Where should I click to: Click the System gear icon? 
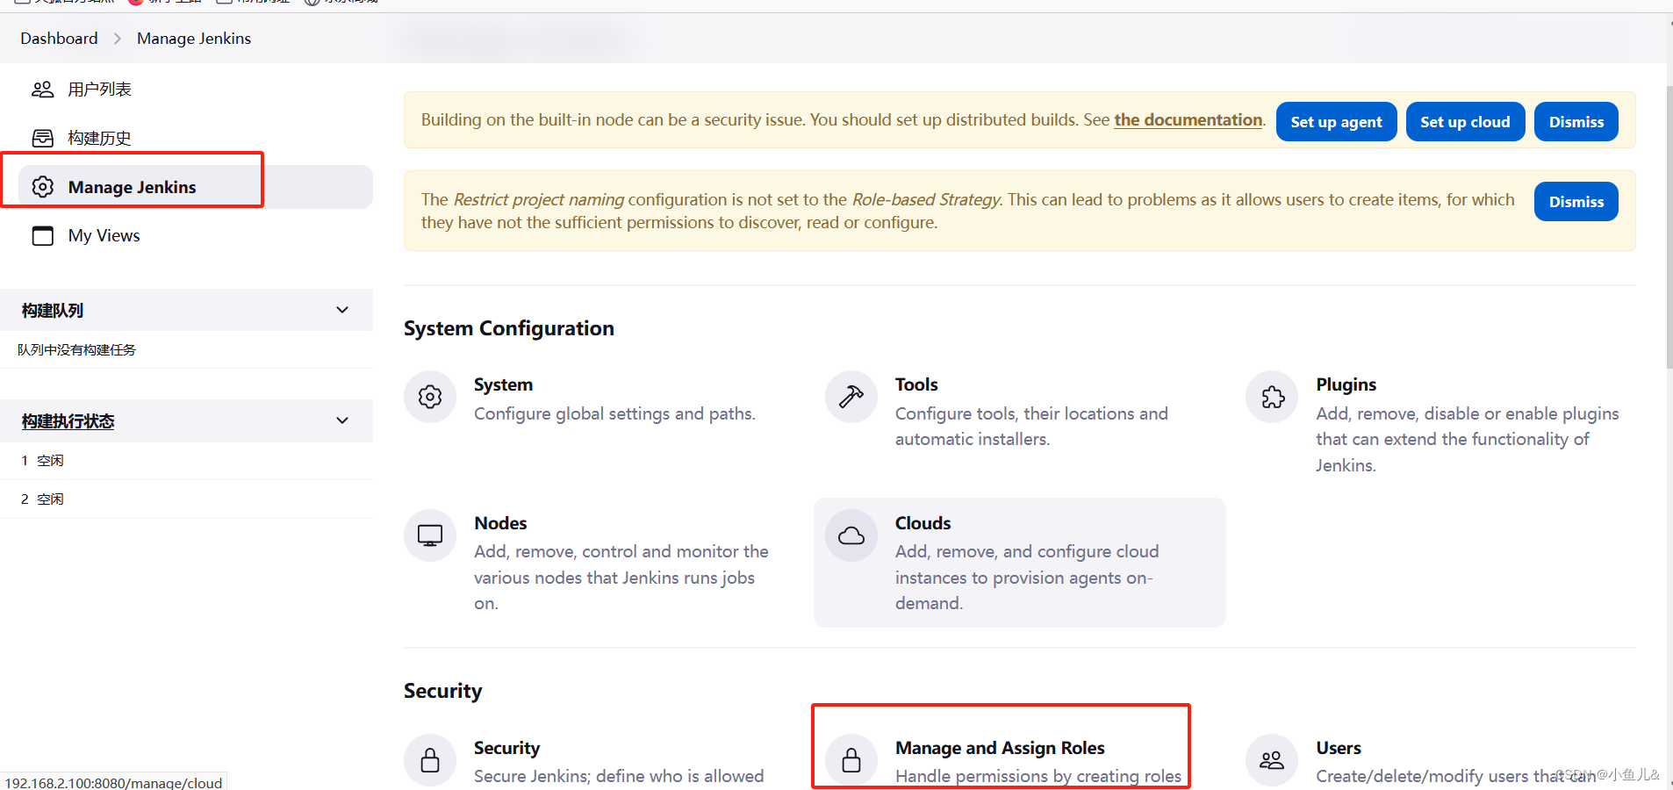(430, 397)
